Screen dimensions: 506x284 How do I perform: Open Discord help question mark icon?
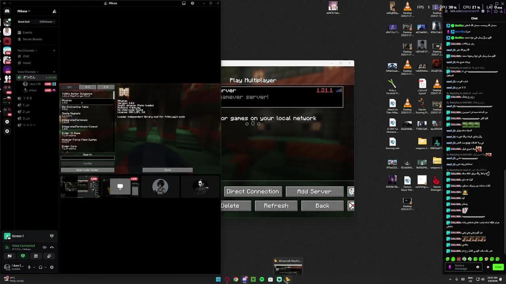point(193,3)
